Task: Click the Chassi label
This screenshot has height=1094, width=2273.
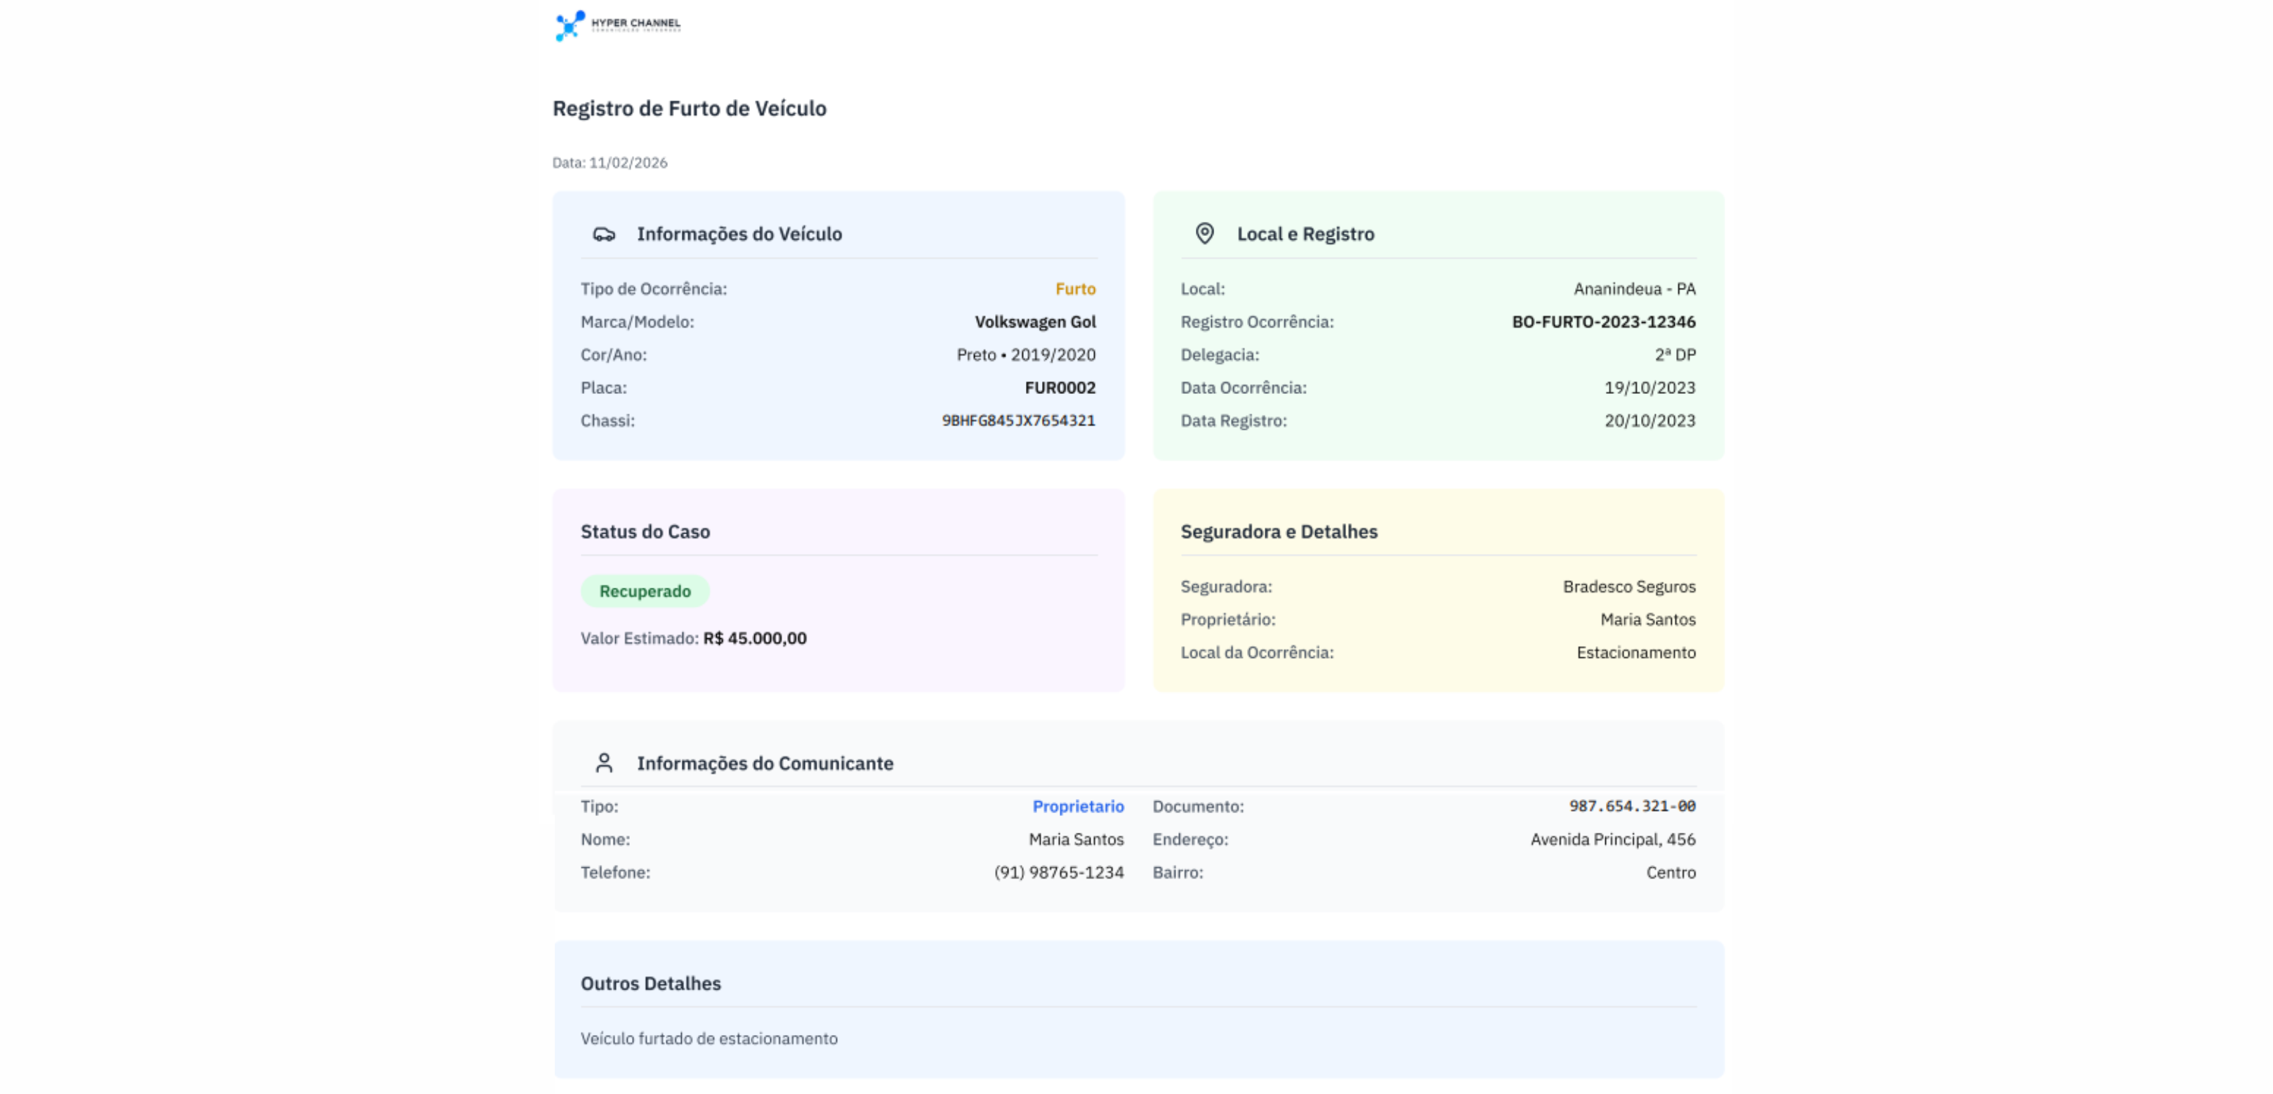Action: point(607,421)
